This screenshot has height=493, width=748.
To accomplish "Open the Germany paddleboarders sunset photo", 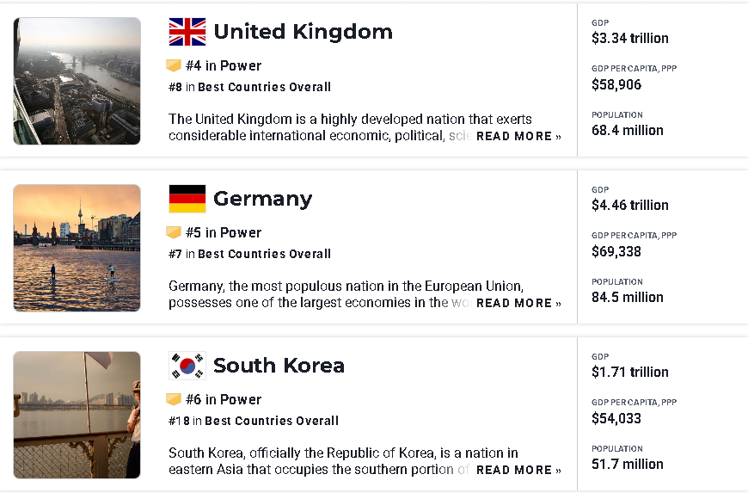I will click(77, 248).
